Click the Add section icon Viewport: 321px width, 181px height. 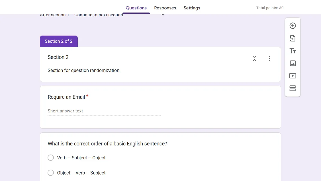(293, 89)
